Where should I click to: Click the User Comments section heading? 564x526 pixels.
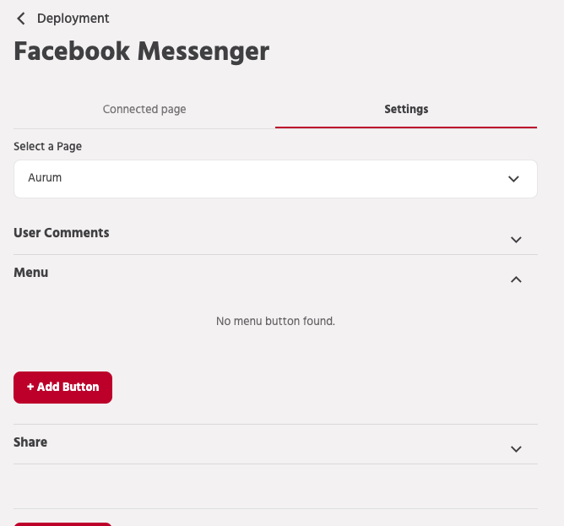click(62, 233)
